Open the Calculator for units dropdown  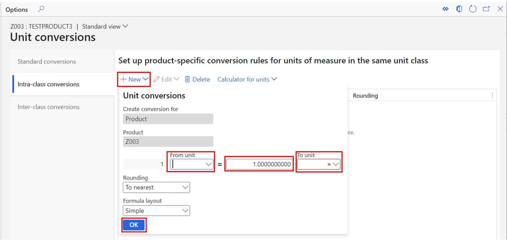tap(274, 79)
